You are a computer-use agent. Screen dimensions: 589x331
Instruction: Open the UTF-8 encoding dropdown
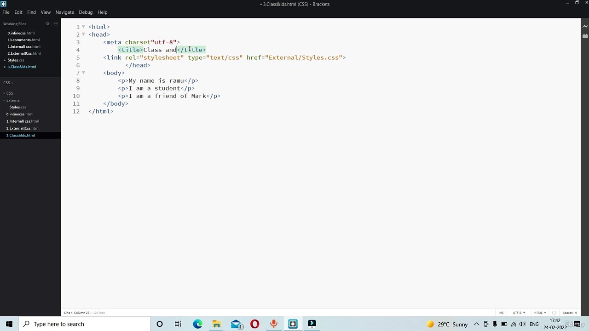tap(519, 313)
